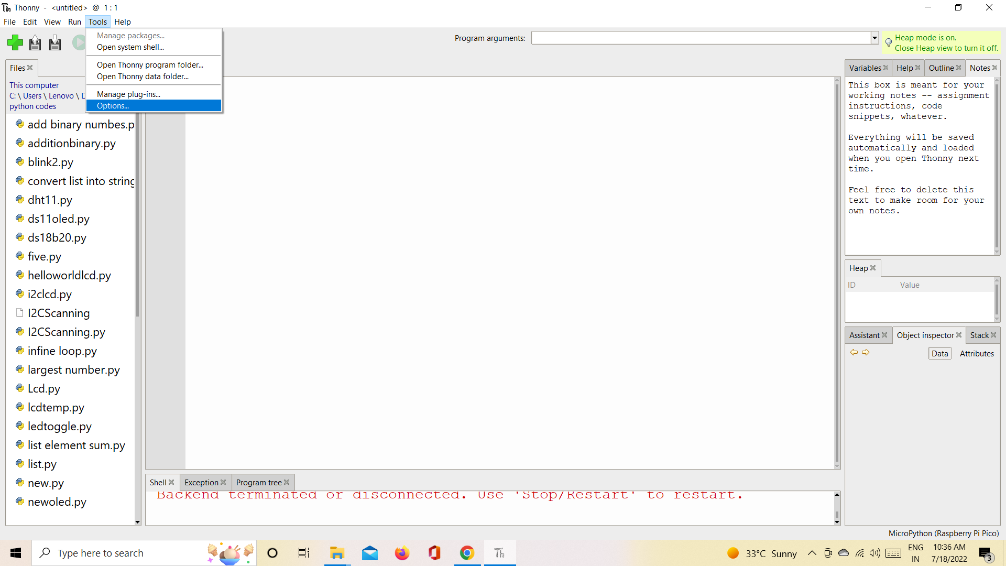Viewport: 1006px width, 566px height.
Task: Open the blink2.py file
Action: pyautogui.click(x=50, y=162)
